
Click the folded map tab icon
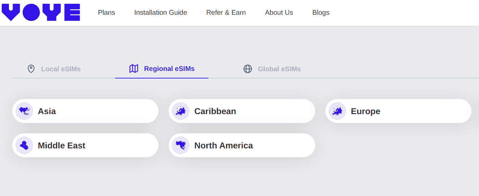[134, 69]
